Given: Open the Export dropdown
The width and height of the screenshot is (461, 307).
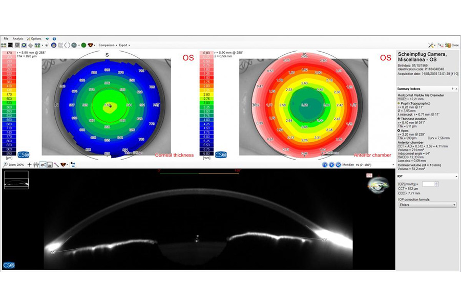Looking at the screenshot, I should coord(124,45).
